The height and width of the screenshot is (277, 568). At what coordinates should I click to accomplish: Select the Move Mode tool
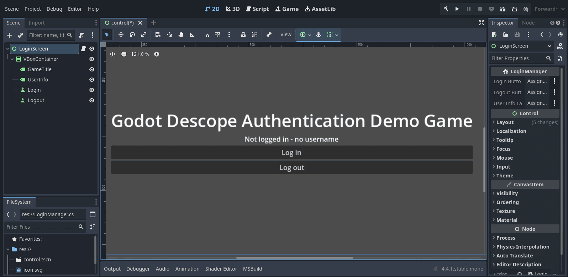121,34
